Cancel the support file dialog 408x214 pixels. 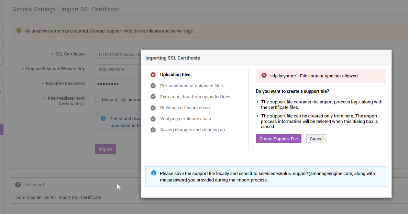click(x=317, y=139)
